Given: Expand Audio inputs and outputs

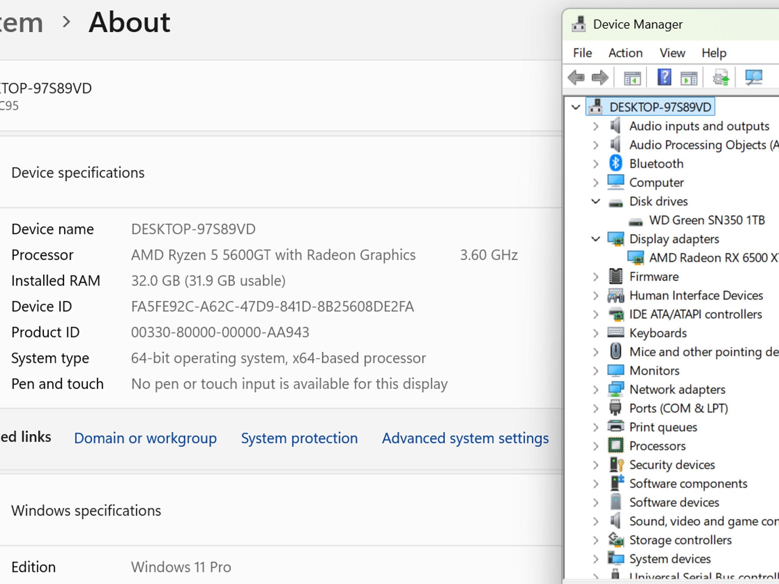Looking at the screenshot, I should pos(596,126).
